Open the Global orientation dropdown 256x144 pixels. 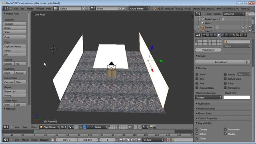pos(100,127)
